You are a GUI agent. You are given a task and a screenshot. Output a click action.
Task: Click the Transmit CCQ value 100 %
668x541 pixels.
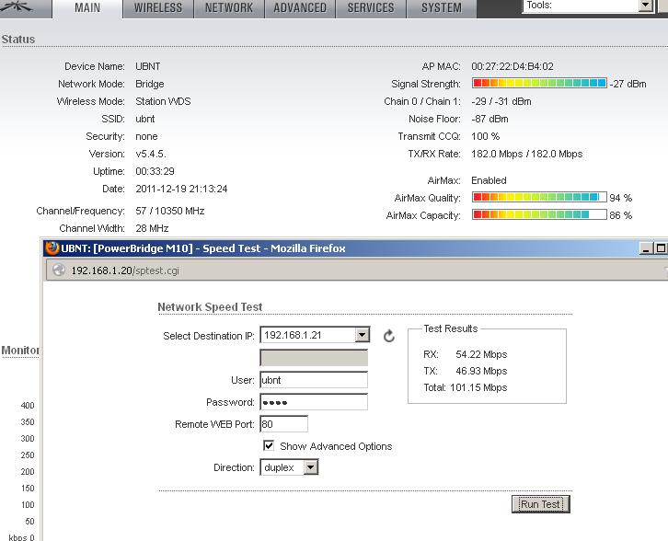tap(485, 136)
